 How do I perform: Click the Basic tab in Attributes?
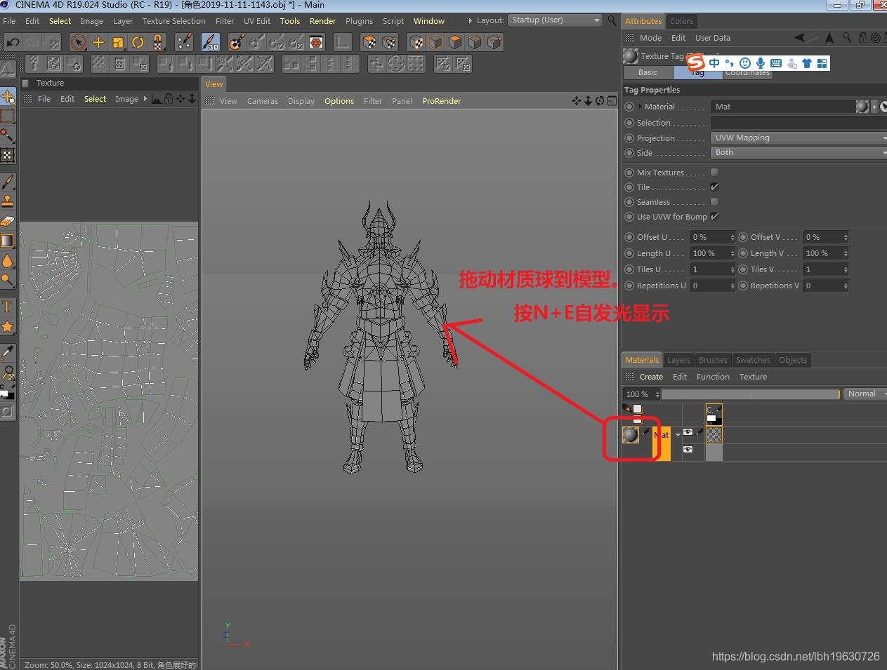pyautogui.click(x=648, y=72)
